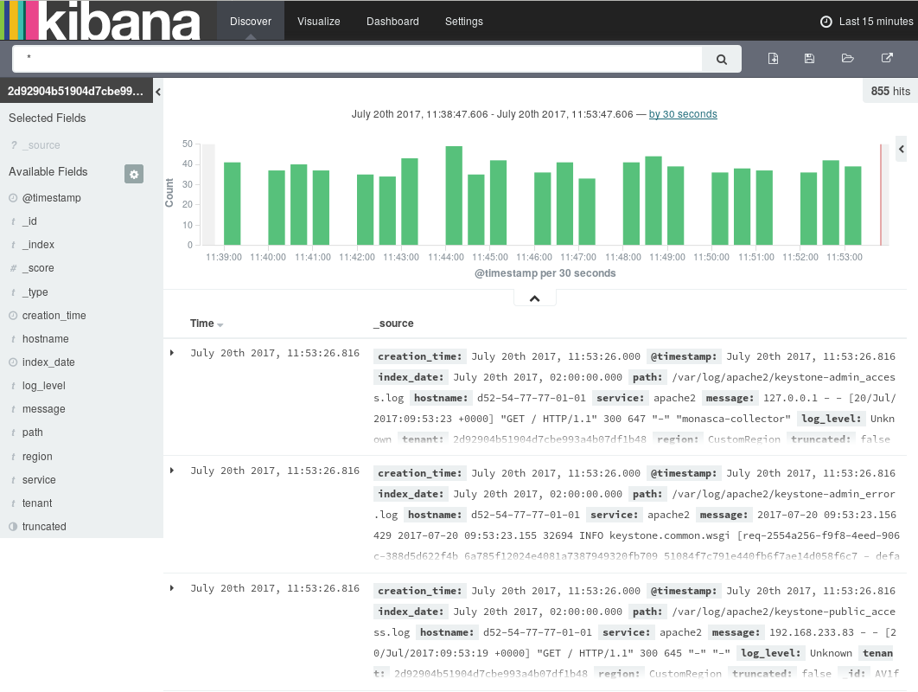Collapse the fields sidebar arrow

(x=158, y=91)
